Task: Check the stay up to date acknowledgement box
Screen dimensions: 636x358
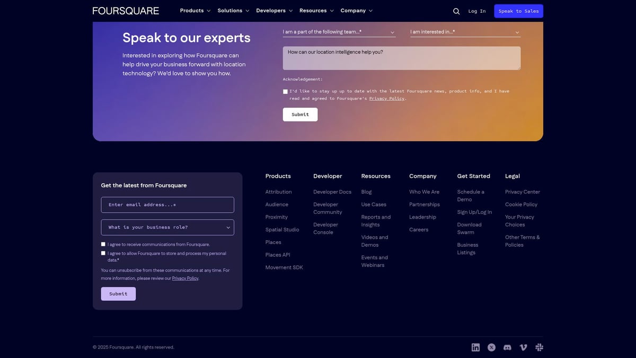Action: click(285, 92)
